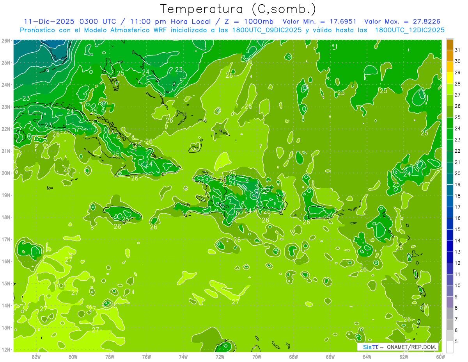Click the "20N" latitude axis label

point(5,173)
